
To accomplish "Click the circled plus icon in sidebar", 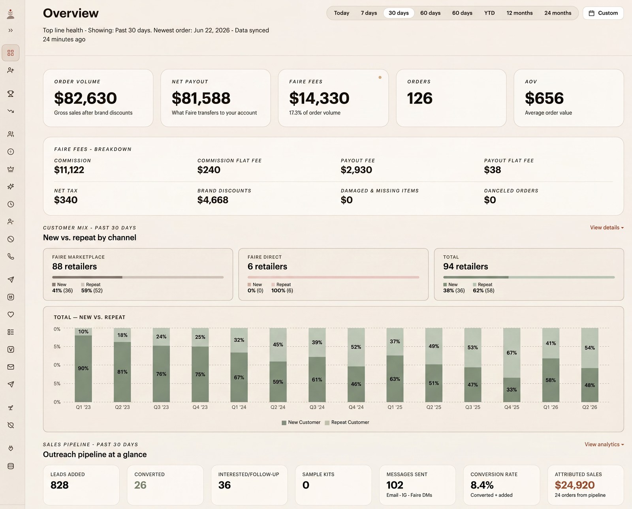I will pos(11,152).
